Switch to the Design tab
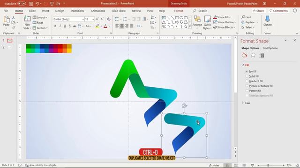 (60, 11)
